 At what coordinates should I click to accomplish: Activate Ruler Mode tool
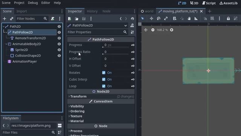[196, 19]
